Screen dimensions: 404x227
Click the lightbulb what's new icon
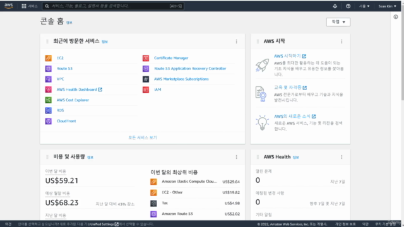263,122
